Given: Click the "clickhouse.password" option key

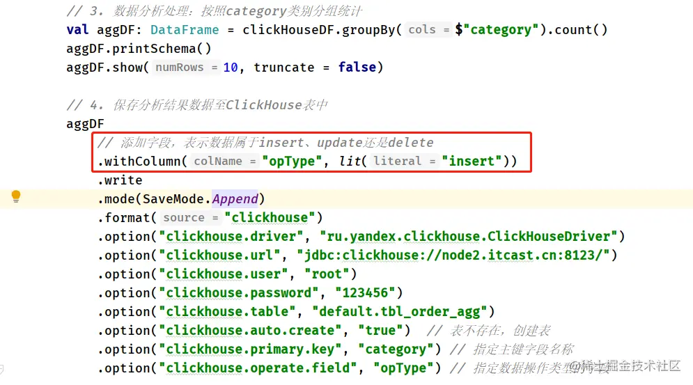Looking at the screenshot, I should [239, 293].
